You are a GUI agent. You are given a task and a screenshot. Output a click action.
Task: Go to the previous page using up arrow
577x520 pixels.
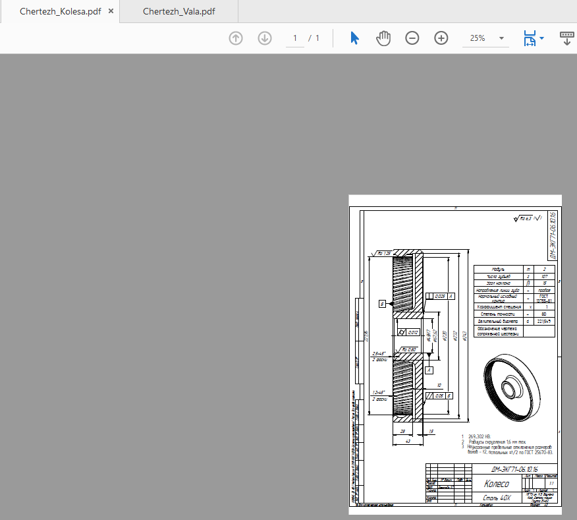pos(236,38)
